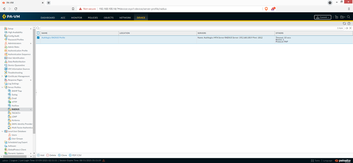Open the Tasks manager in status bar
This screenshot has width=353, height=163.
pyautogui.click(x=315, y=160)
